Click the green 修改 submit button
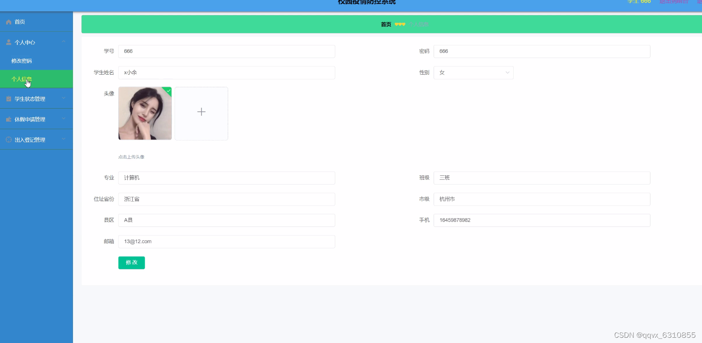Screen dimensions: 702x343 pyautogui.click(x=132, y=263)
